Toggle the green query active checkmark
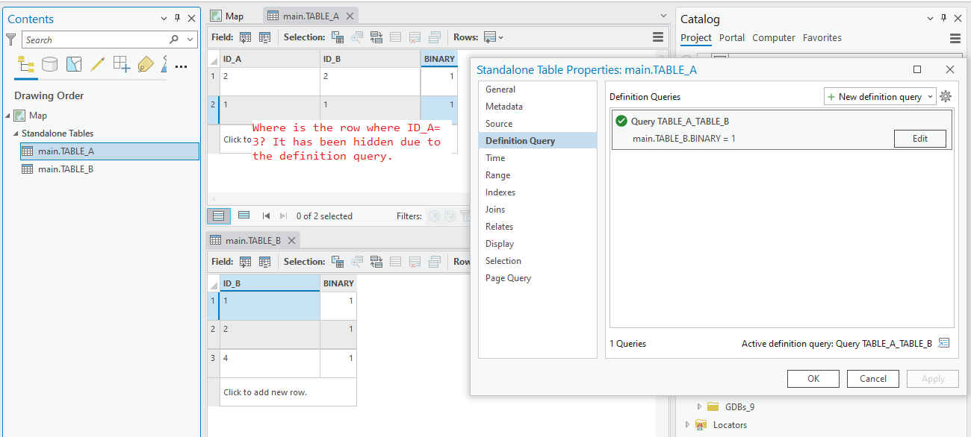 (x=621, y=121)
